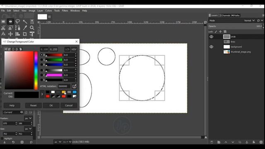
Task: Switch to the Paths tab
Action: [236, 15]
